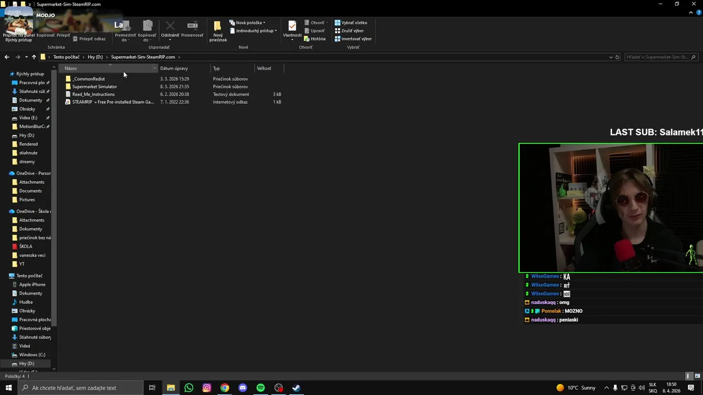Click Prilepiť odkaz paste shortcut icon
The image size is (703, 395).
76,39
